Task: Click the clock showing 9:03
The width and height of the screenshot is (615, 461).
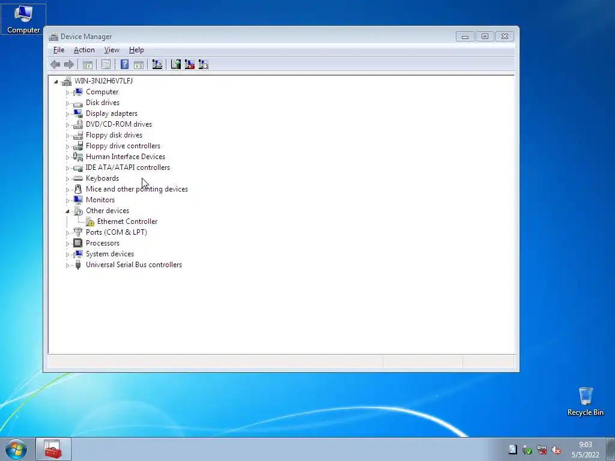Action: coord(585,445)
